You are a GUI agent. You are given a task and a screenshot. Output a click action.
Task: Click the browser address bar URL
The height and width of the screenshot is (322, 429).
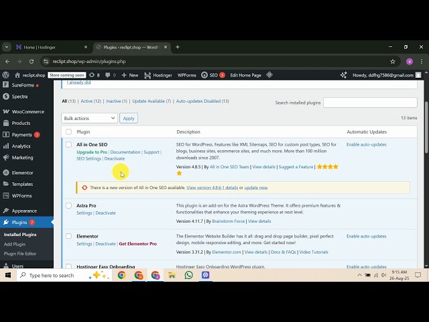[89, 61]
